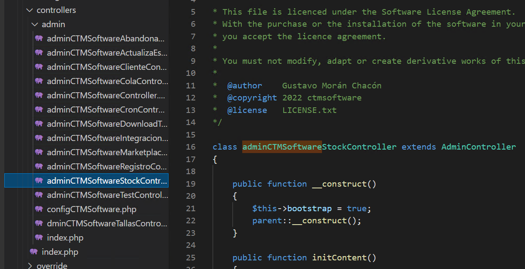Click line number 25 in gutter

[x=191, y=258]
